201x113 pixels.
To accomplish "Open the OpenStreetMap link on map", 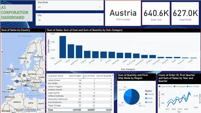I will point(30,111).
